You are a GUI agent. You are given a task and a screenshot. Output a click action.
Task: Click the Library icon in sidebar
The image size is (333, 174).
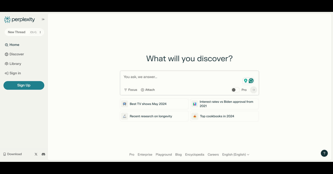click(7, 64)
